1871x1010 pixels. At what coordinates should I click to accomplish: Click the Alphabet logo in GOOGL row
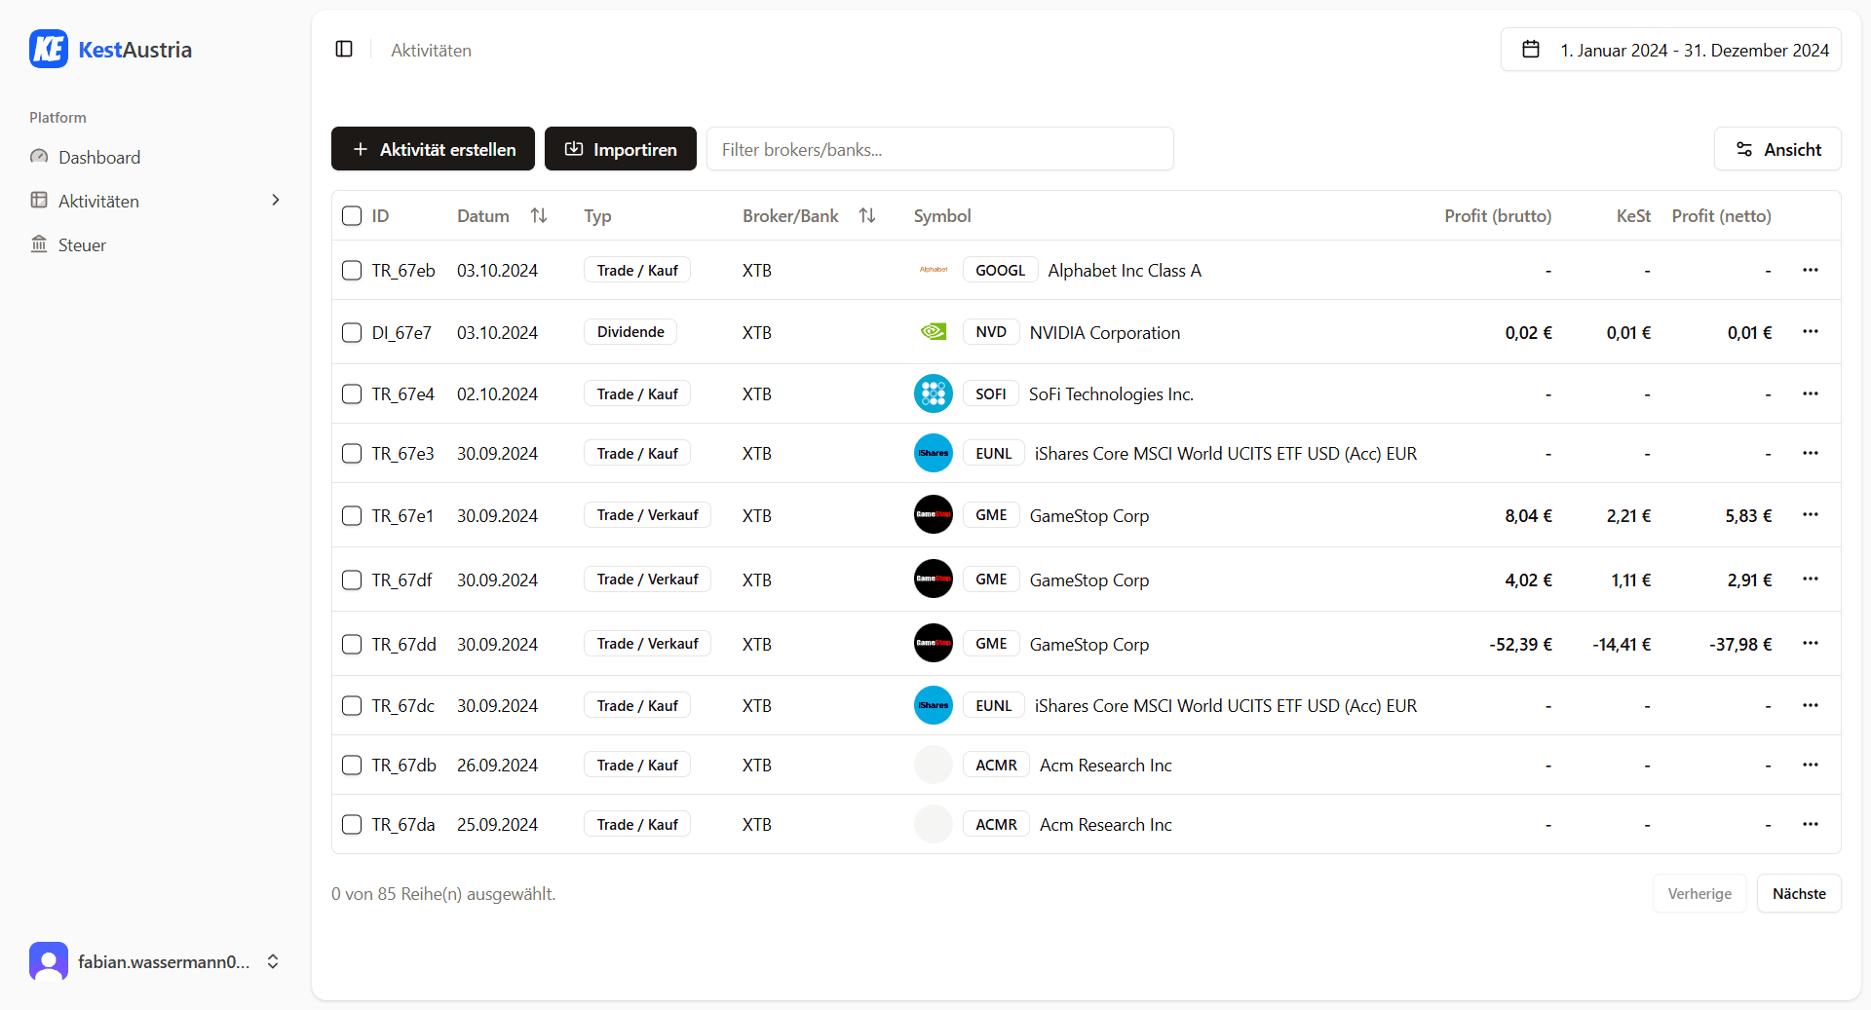pyautogui.click(x=934, y=270)
